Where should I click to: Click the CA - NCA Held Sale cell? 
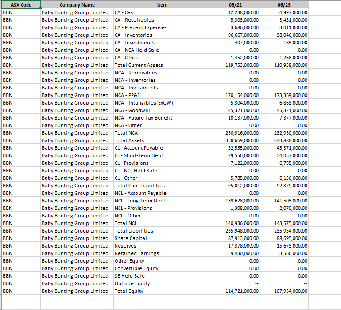tap(162, 50)
